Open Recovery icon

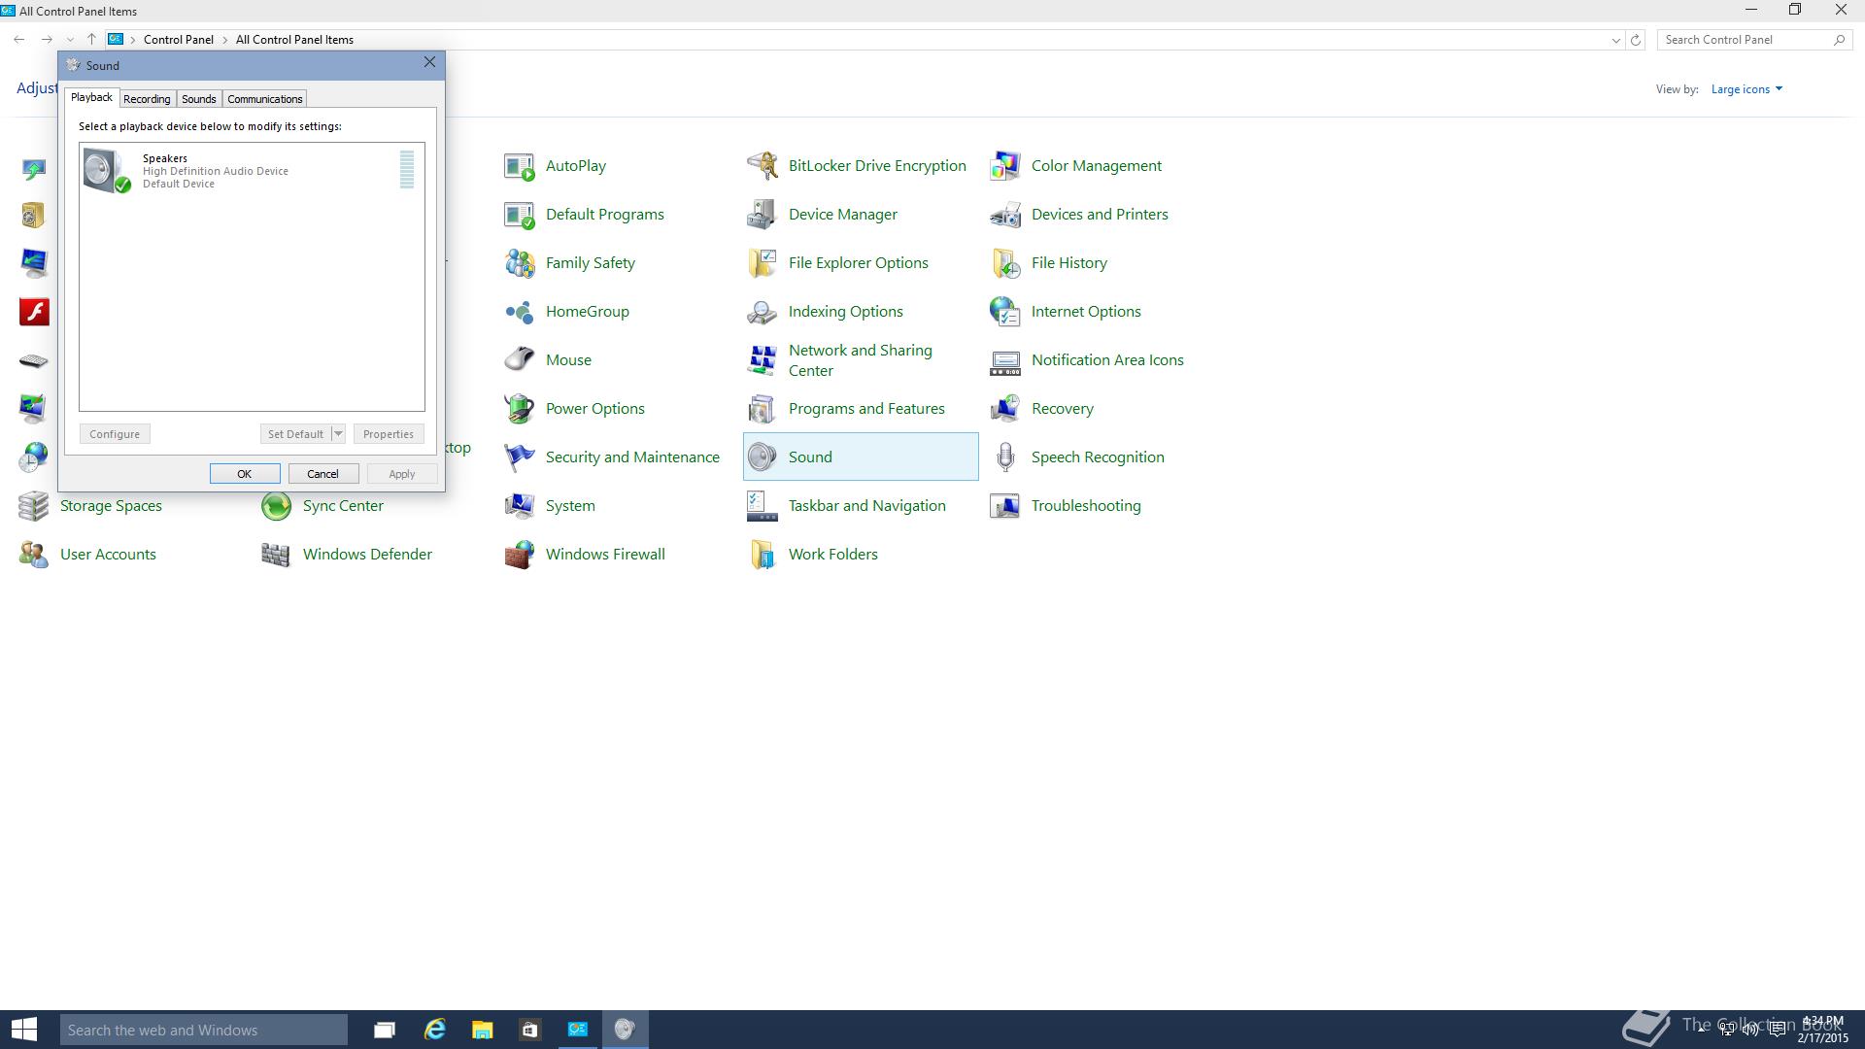tap(1005, 409)
